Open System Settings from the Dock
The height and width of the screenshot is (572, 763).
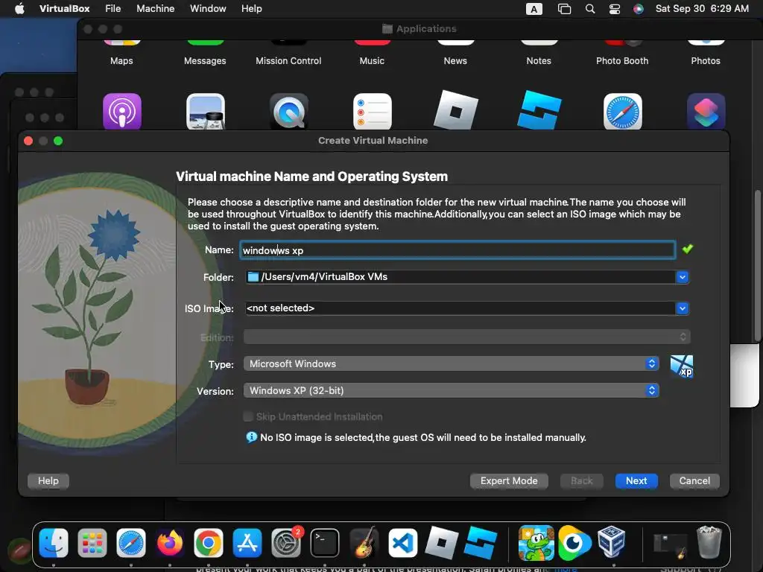[286, 542]
